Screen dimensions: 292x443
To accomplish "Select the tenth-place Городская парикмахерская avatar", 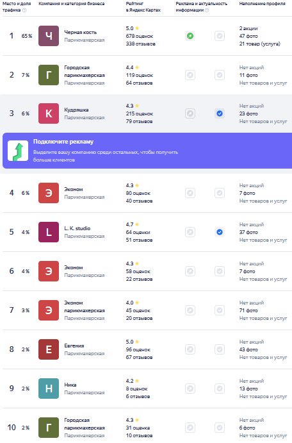I will tap(49, 428).
